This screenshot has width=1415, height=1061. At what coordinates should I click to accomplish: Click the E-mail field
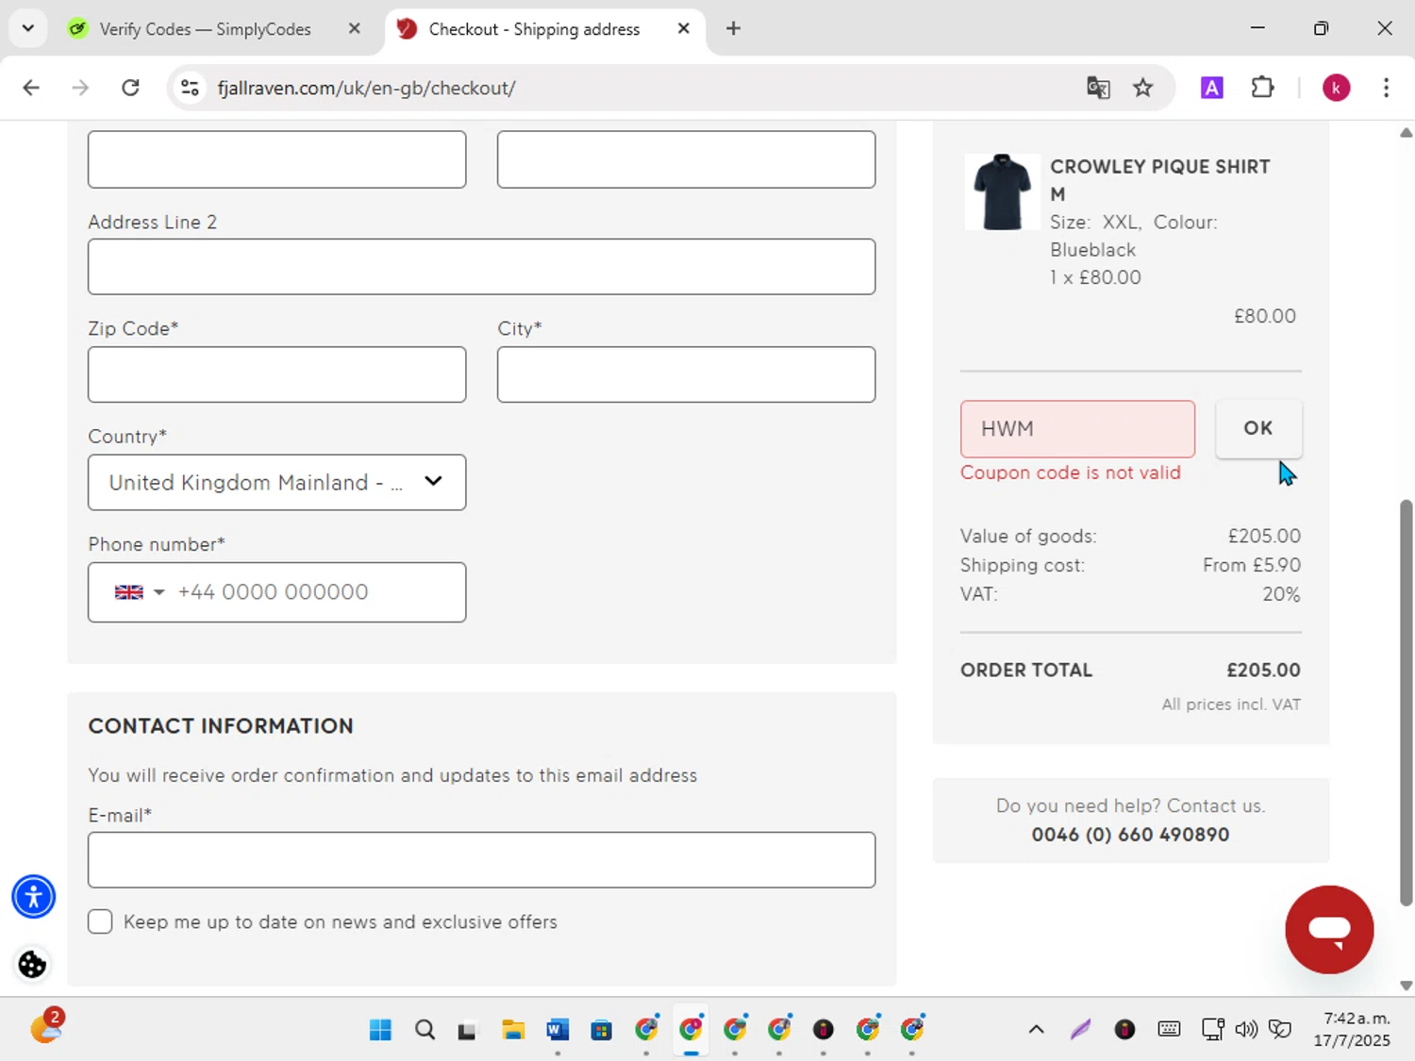pos(481,859)
